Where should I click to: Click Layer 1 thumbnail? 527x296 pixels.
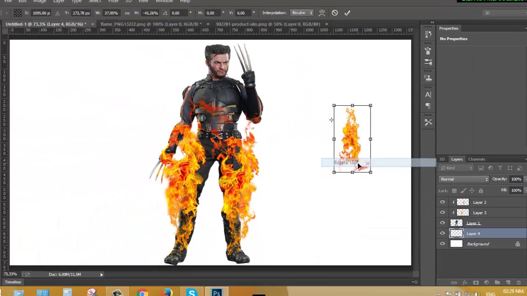coord(456,223)
